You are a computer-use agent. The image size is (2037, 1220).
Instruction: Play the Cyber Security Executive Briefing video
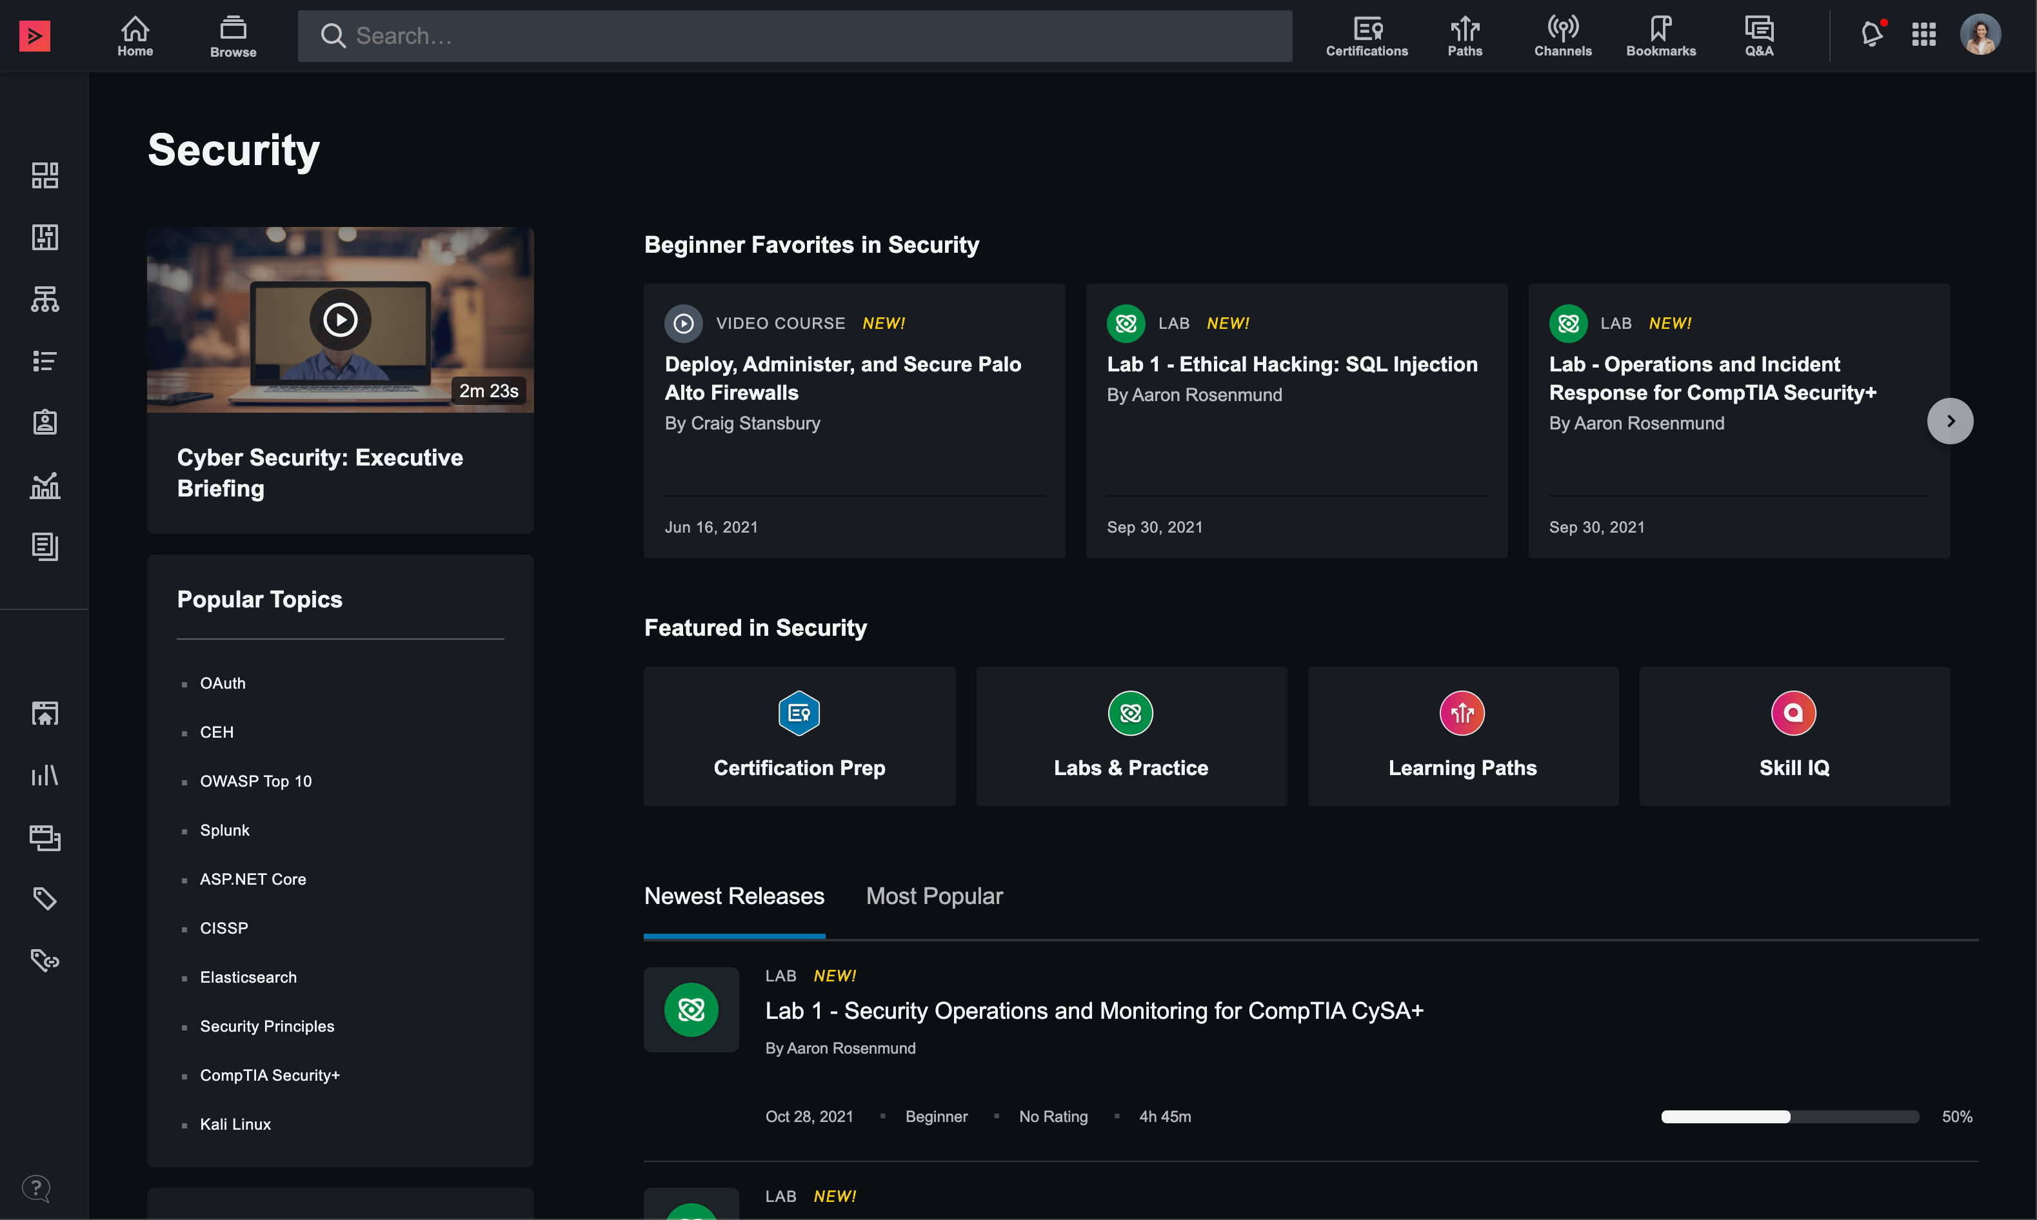[x=340, y=320]
